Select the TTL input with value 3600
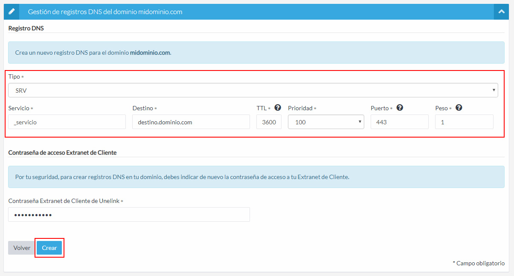Viewport: 514px width, 276px height. pos(269,122)
